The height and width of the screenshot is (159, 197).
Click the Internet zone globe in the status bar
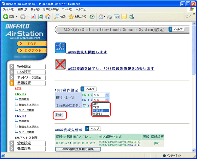(164, 156)
